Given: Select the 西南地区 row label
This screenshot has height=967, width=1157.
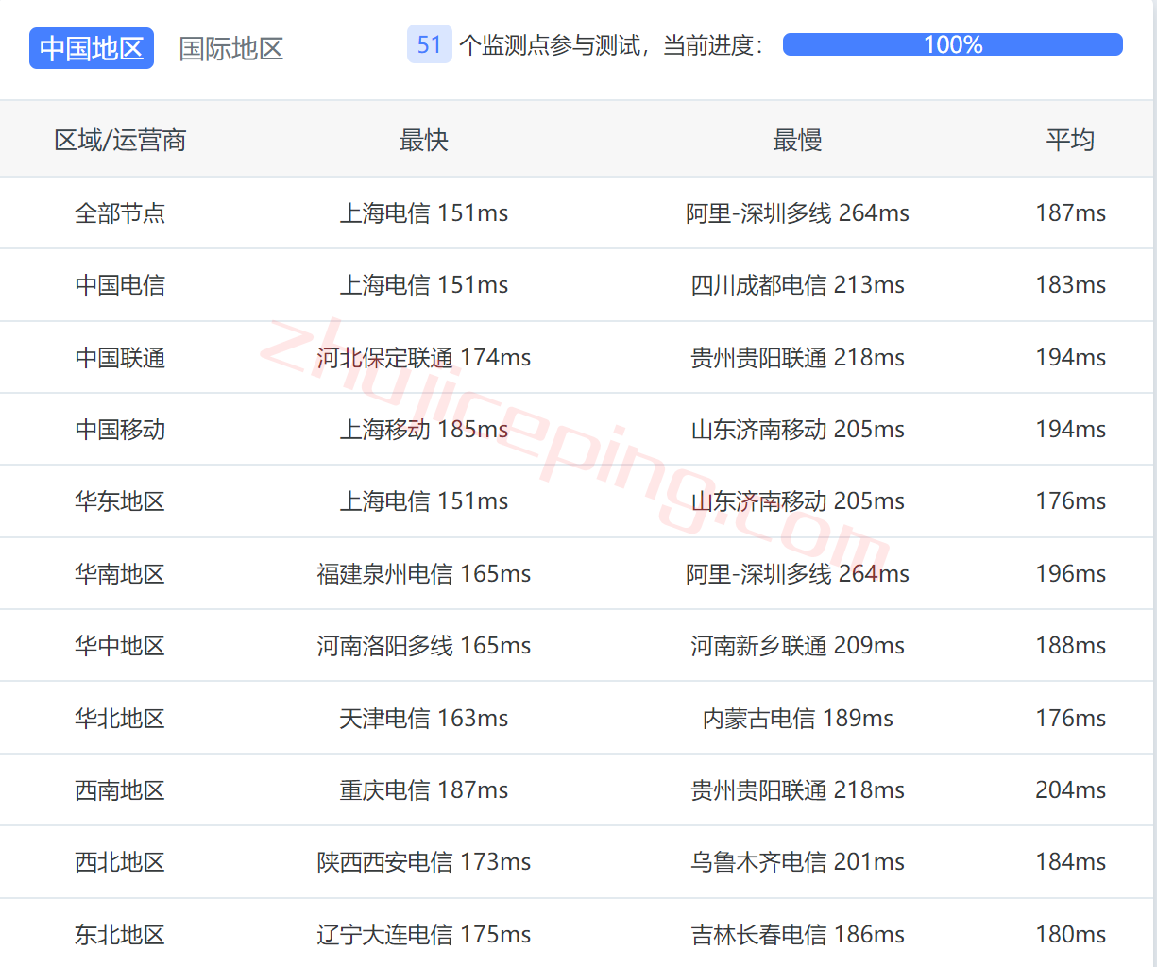Looking at the screenshot, I should pos(120,789).
